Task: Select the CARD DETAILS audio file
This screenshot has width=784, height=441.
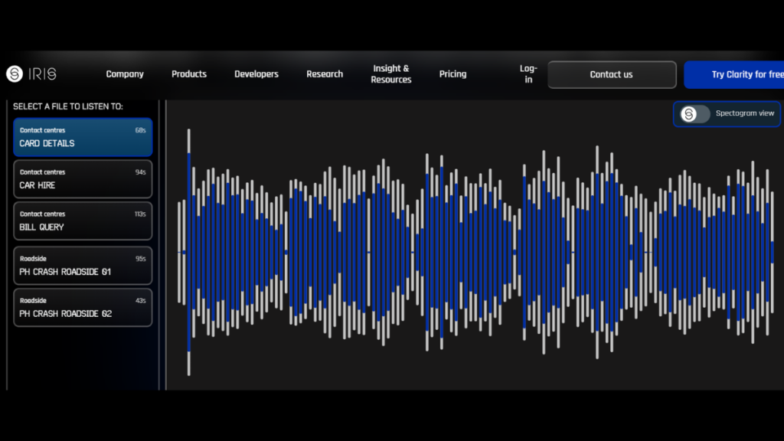Action: pyautogui.click(x=82, y=137)
